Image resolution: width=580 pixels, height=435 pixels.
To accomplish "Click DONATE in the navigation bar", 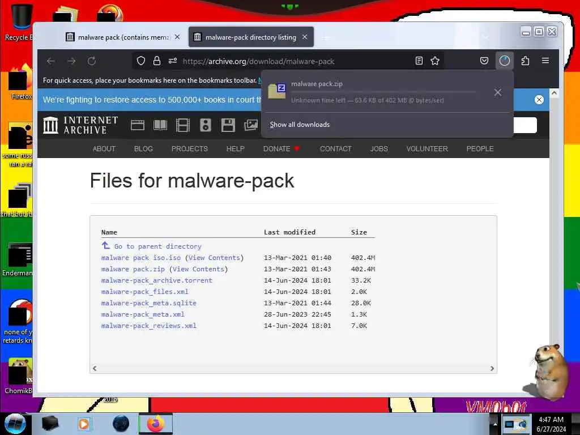I will 276,149.
